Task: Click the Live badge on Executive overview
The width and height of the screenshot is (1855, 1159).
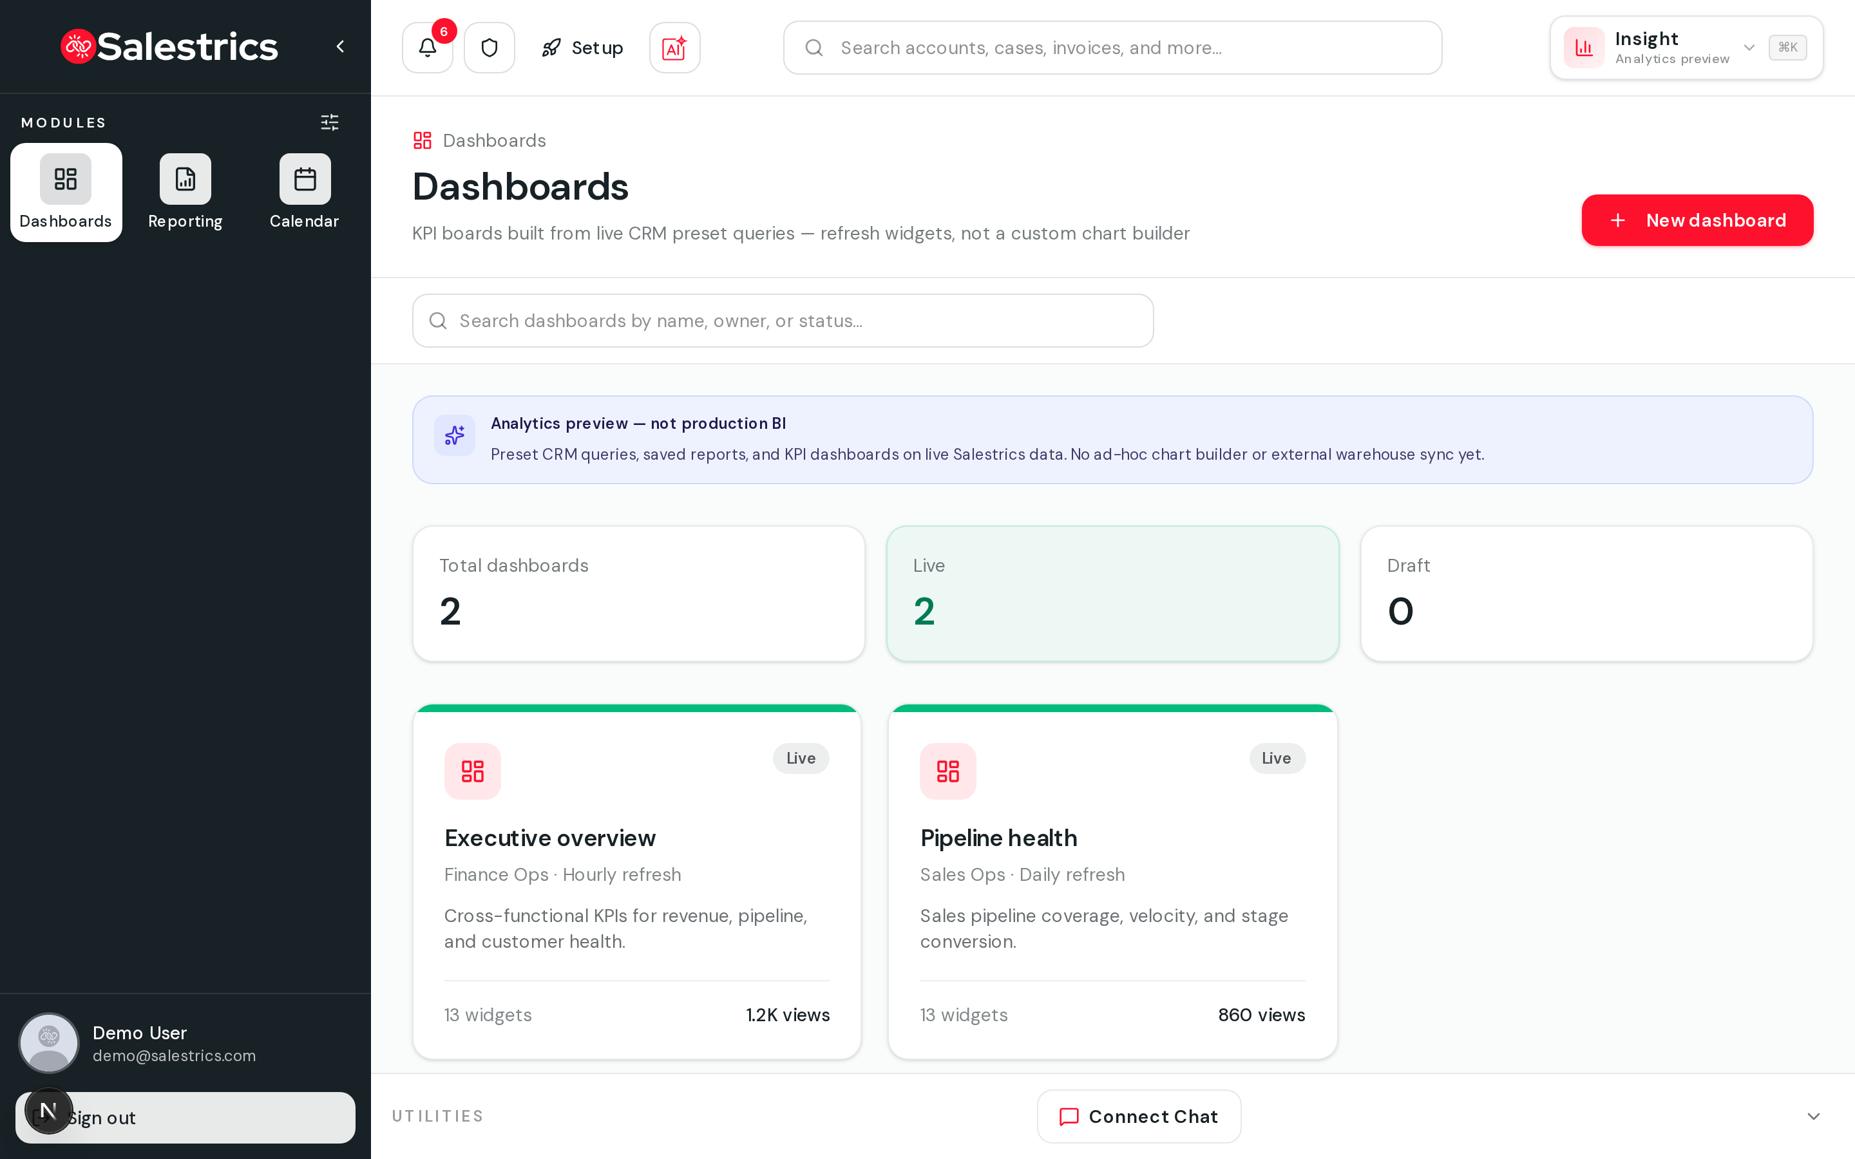Action: (800, 758)
